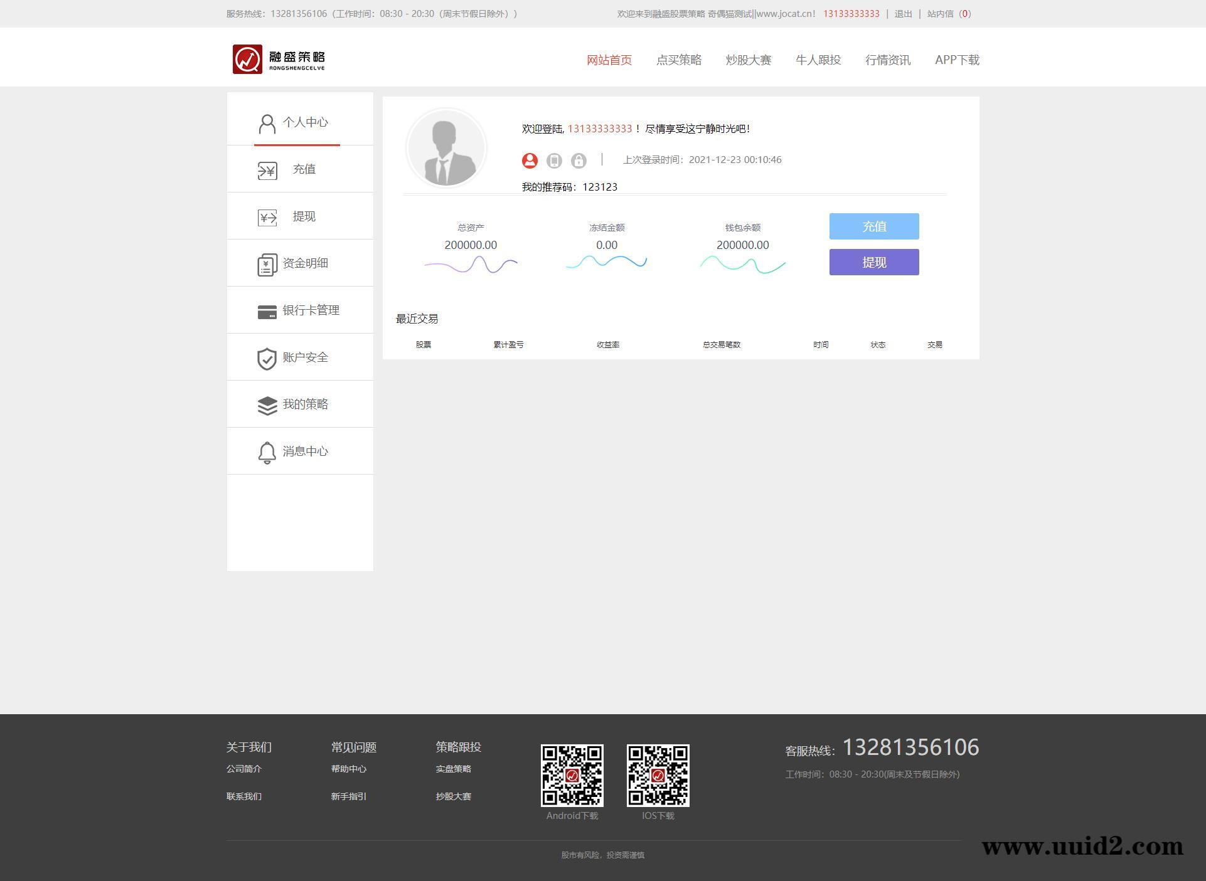
Task: Click the purple 提现 button
Action: tap(873, 262)
